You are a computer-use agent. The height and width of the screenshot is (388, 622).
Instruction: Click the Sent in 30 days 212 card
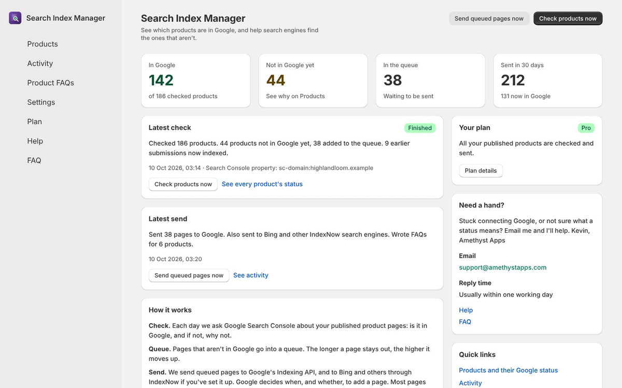point(548,81)
